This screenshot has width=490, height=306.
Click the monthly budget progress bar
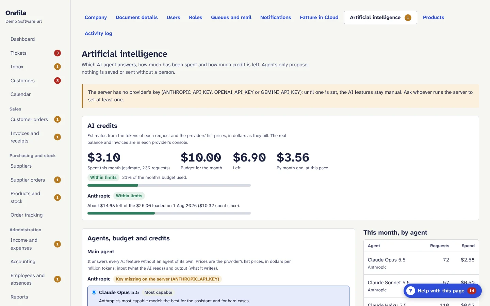pyautogui.click(x=169, y=185)
